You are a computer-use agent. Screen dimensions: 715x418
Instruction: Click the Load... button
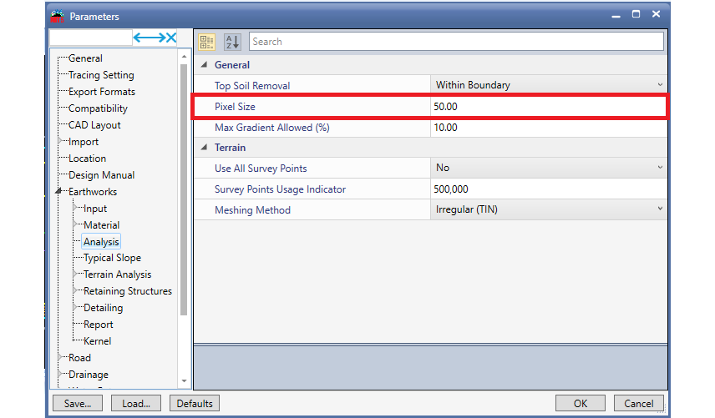pyautogui.click(x=136, y=404)
